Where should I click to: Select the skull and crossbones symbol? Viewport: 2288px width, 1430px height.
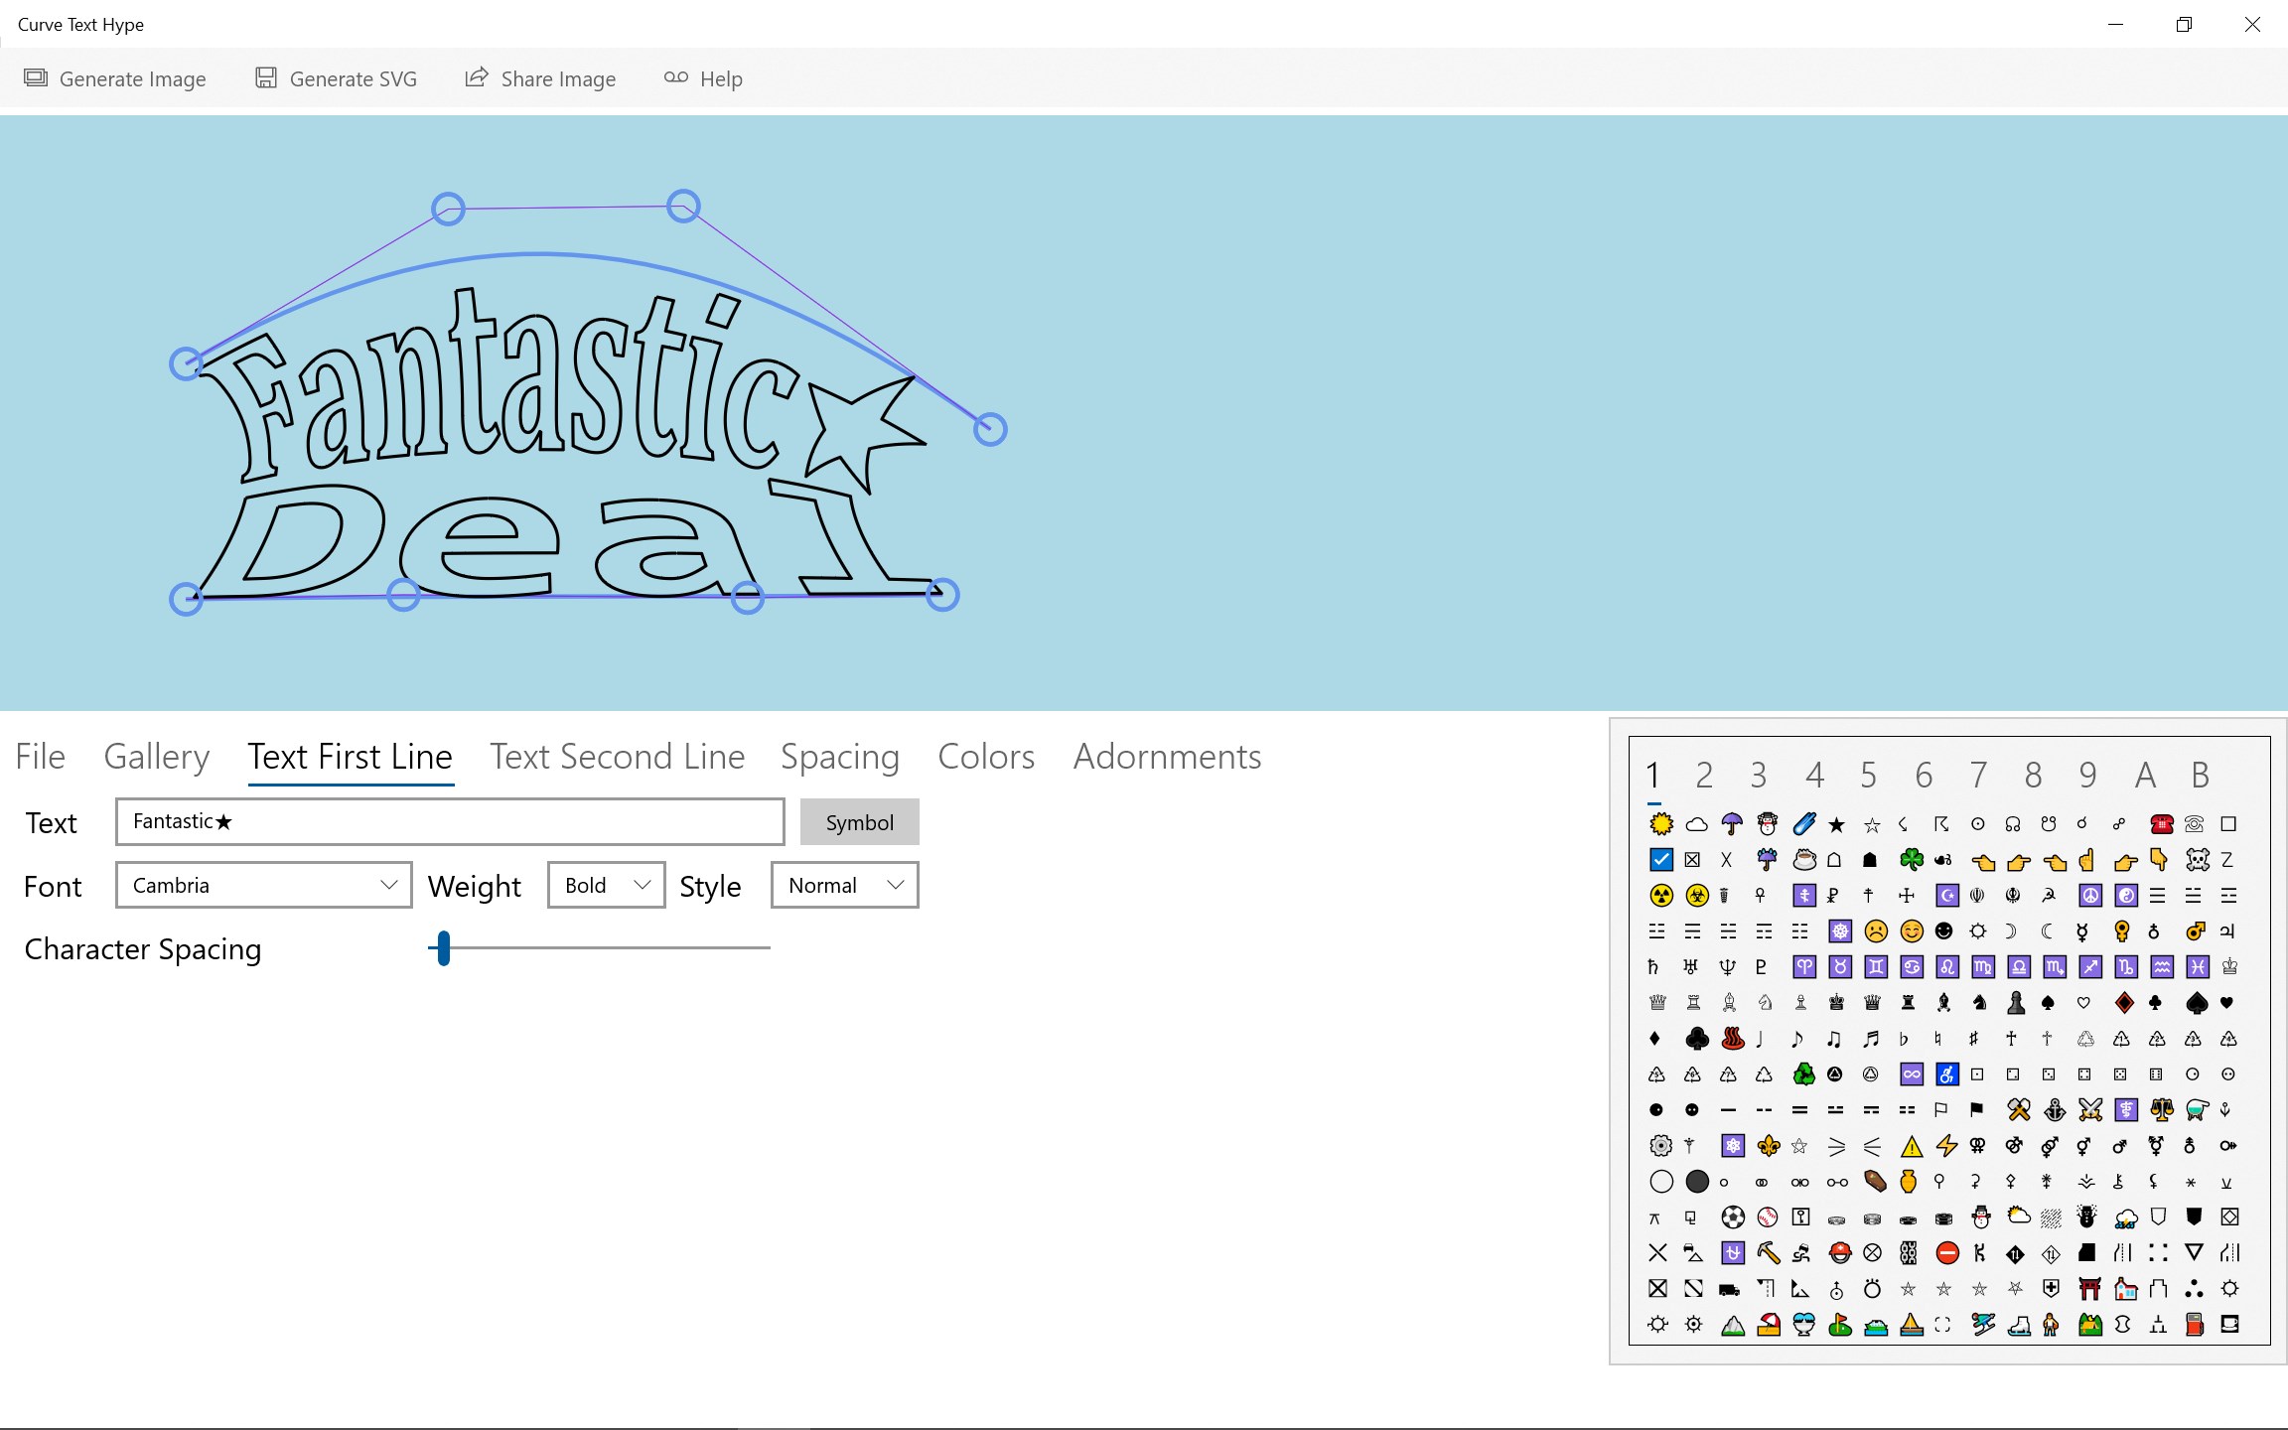pos(2198,860)
